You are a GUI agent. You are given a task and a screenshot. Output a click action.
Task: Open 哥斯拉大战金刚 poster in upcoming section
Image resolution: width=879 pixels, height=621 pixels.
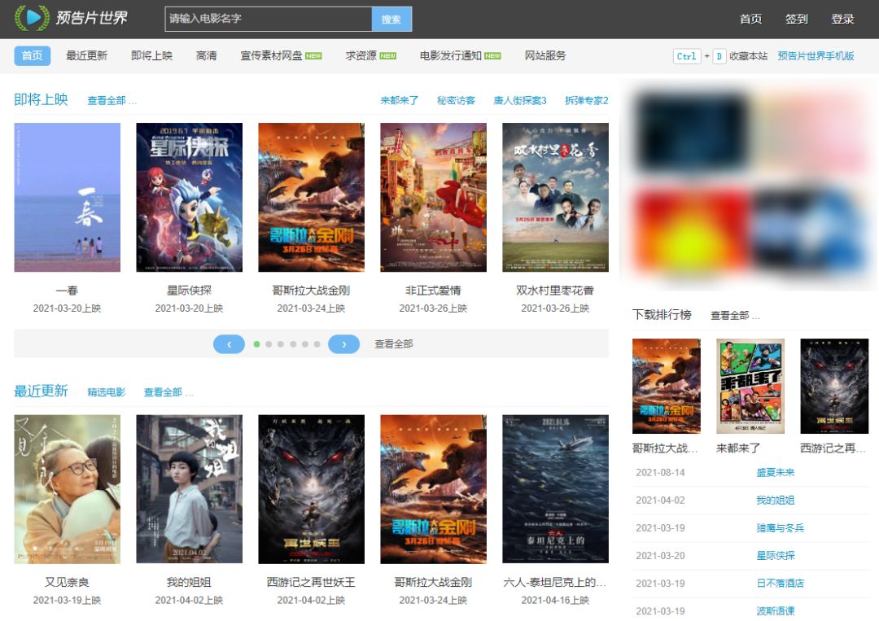pyautogui.click(x=311, y=197)
